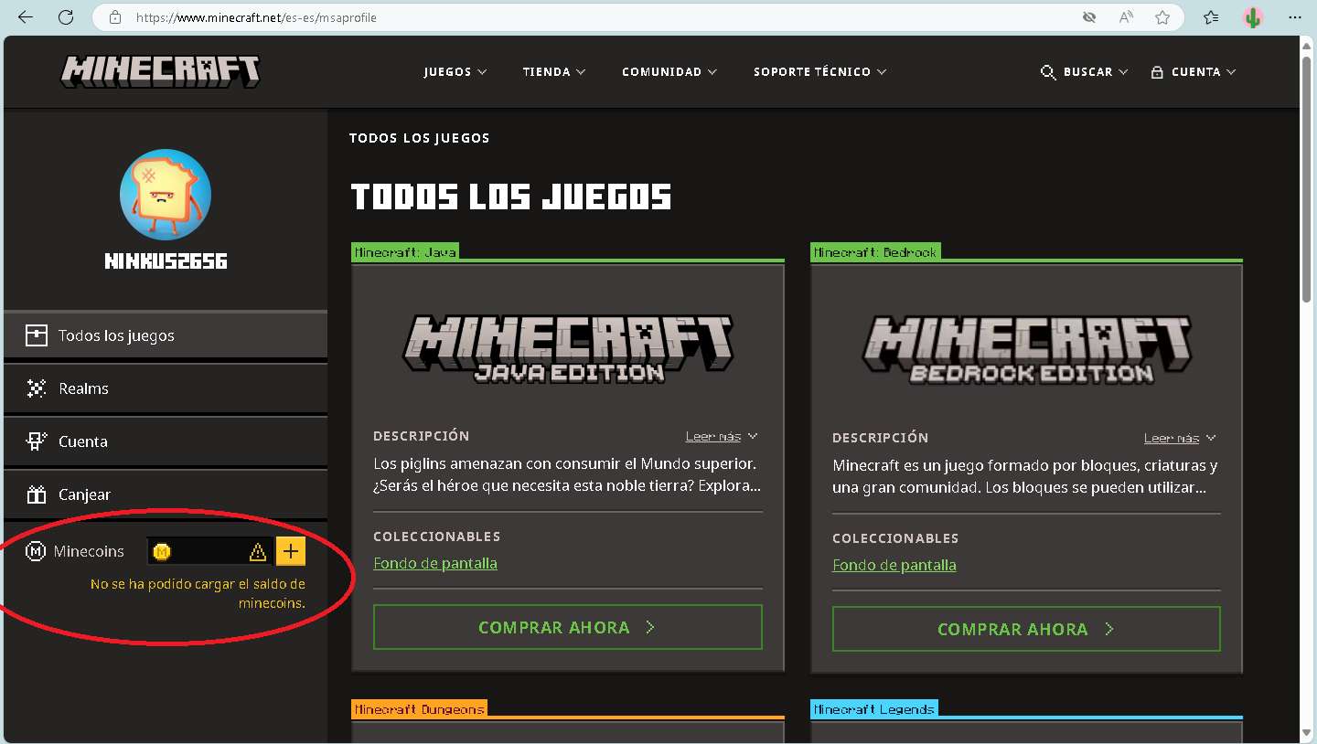Viewport: 1317px width, 744px height.
Task: Click the Minecraft: Bedrock card label
Action: (875, 251)
